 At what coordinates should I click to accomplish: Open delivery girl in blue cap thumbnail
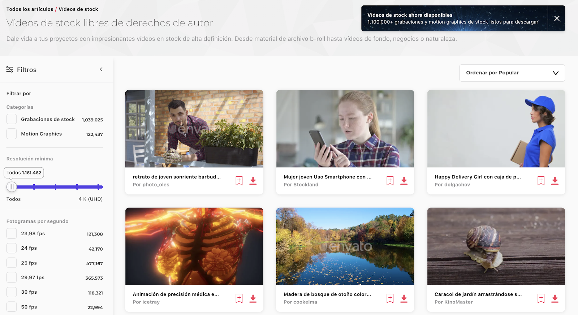click(496, 129)
